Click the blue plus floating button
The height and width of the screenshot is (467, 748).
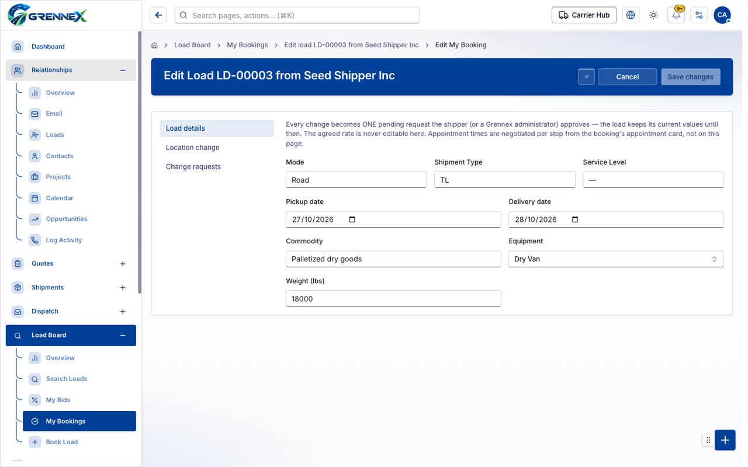(725, 440)
